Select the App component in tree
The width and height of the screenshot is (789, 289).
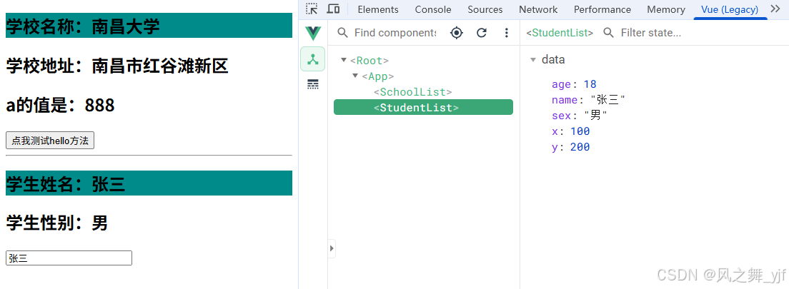[377, 76]
